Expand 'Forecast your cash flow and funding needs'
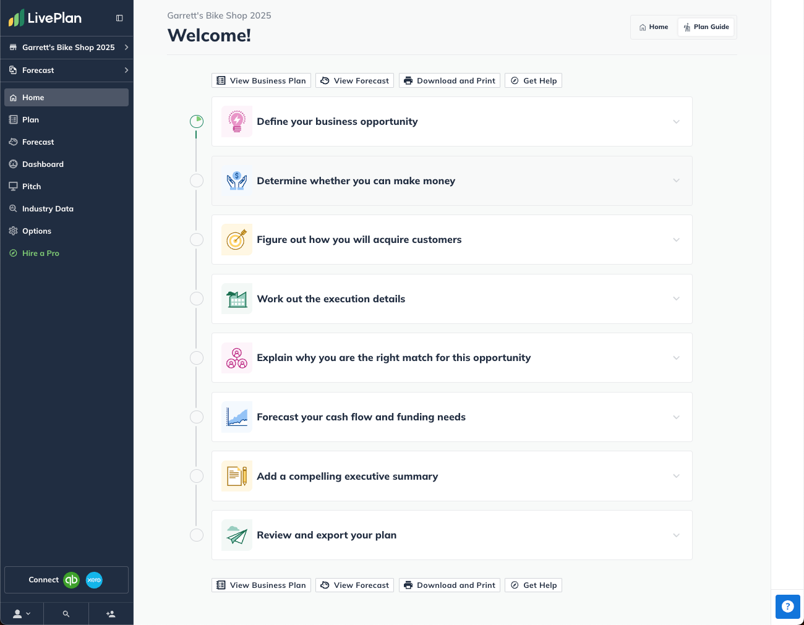The height and width of the screenshot is (625, 804). click(x=676, y=417)
